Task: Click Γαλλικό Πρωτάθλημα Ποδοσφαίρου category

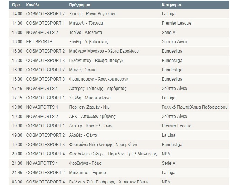Action: coord(194,107)
